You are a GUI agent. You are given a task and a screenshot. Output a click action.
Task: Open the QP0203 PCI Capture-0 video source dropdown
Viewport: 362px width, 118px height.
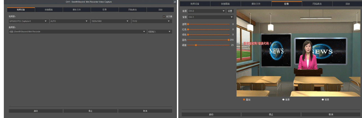[x=29, y=21]
